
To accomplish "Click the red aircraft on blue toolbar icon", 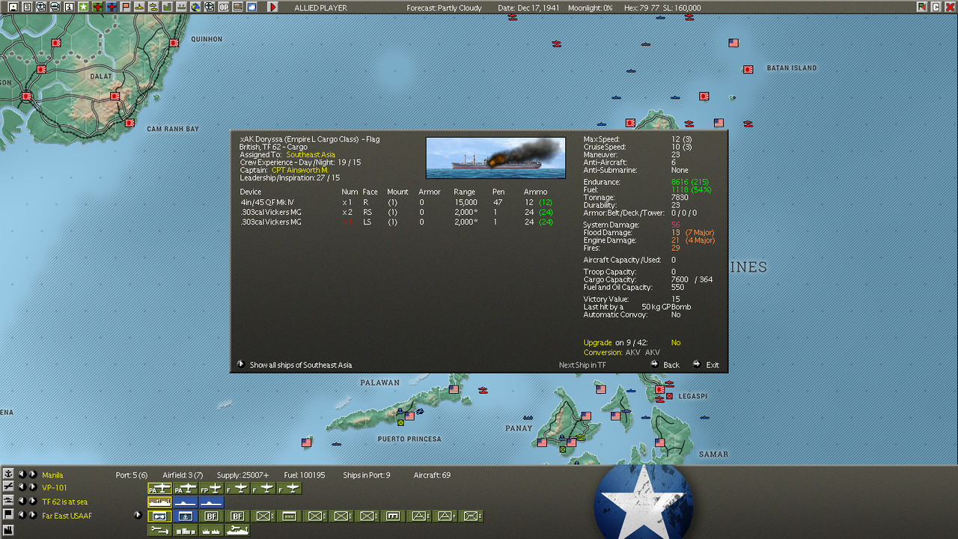I will (x=112, y=7).
